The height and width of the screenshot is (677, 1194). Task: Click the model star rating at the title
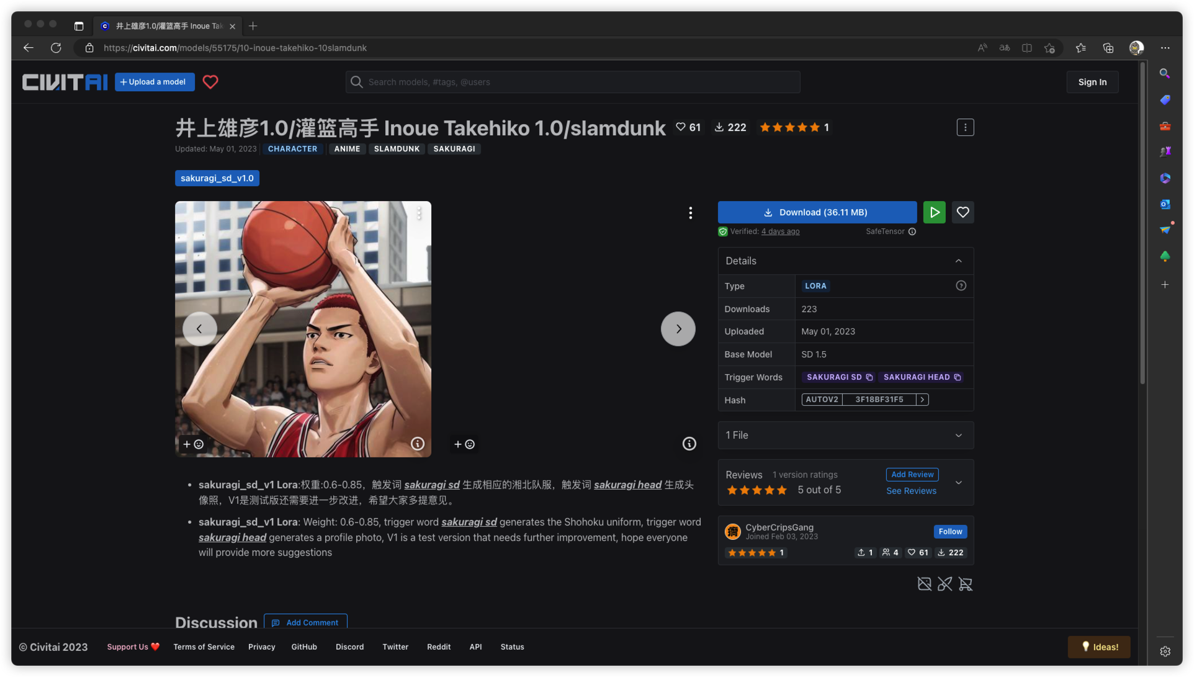(794, 127)
